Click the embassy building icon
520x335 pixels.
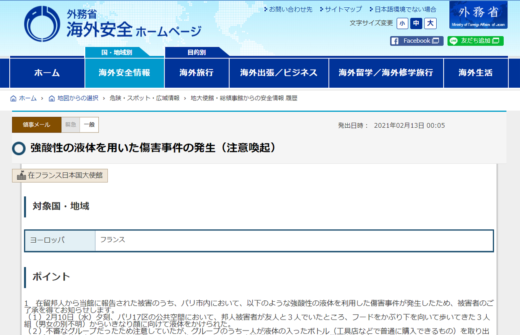(x=21, y=176)
